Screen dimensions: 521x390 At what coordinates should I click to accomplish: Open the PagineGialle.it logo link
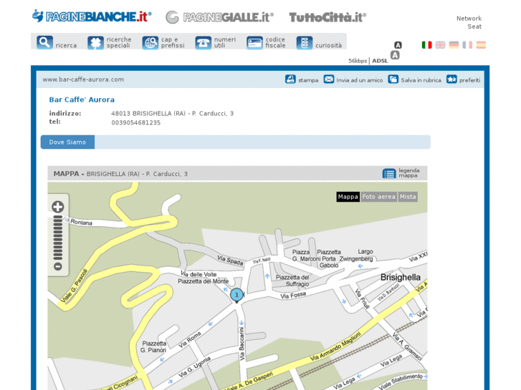point(219,17)
